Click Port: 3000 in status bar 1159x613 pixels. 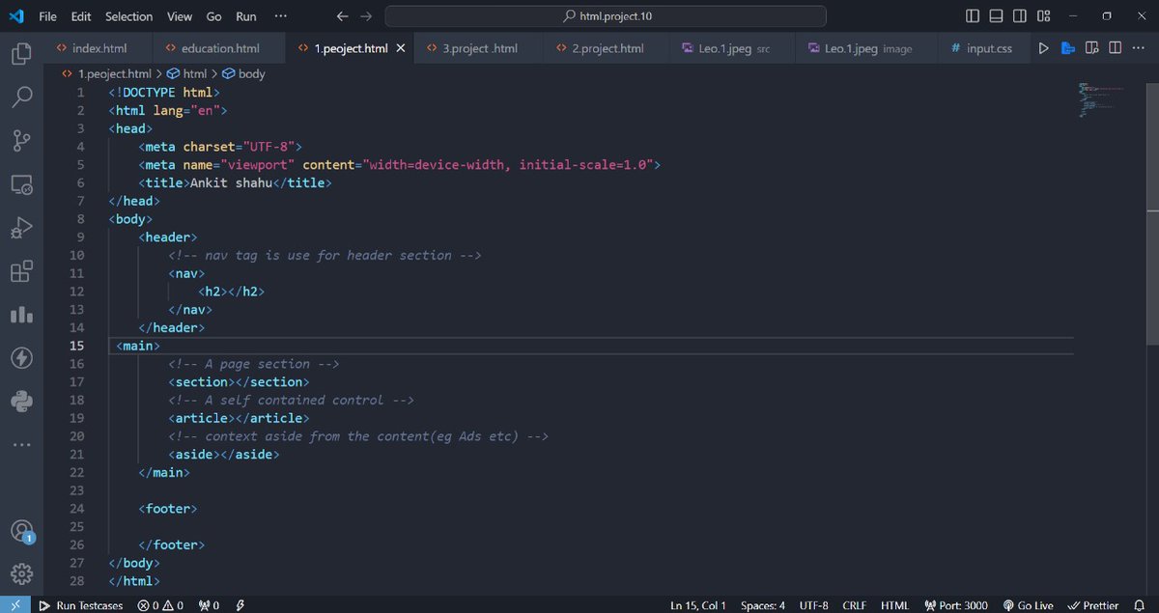point(955,605)
